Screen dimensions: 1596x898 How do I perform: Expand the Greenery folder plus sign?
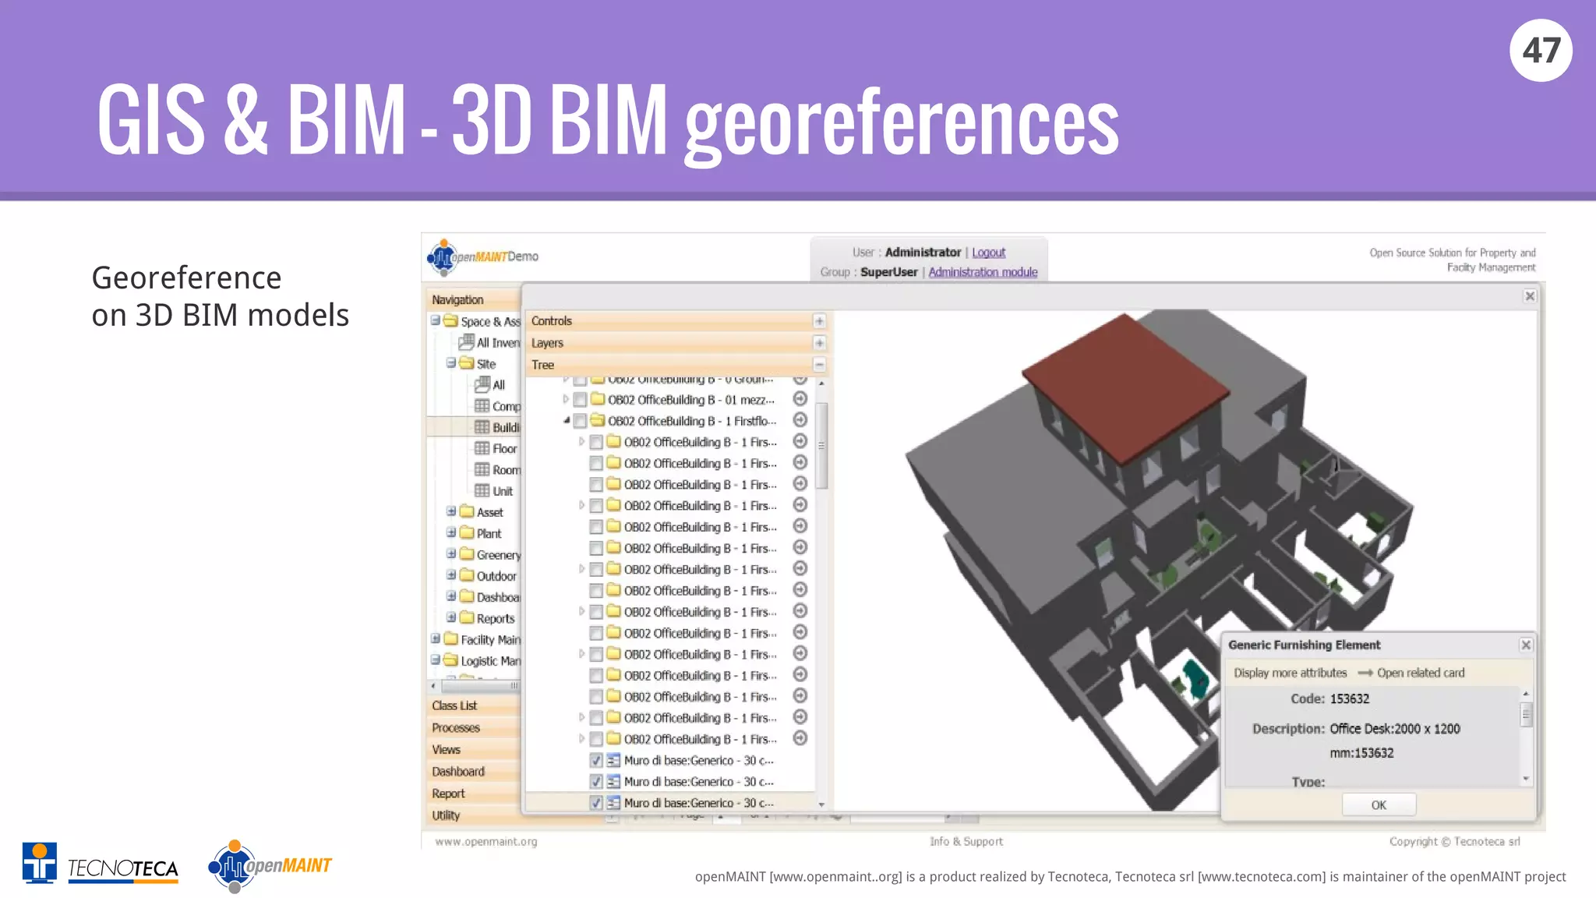click(x=450, y=553)
